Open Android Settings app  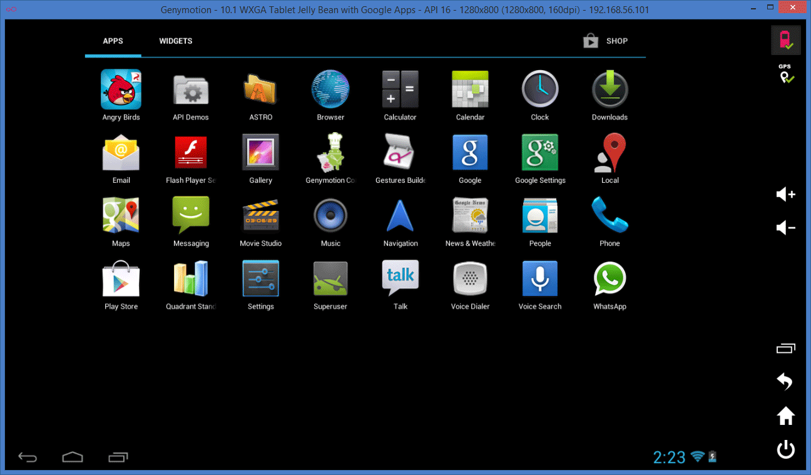pos(260,279)
